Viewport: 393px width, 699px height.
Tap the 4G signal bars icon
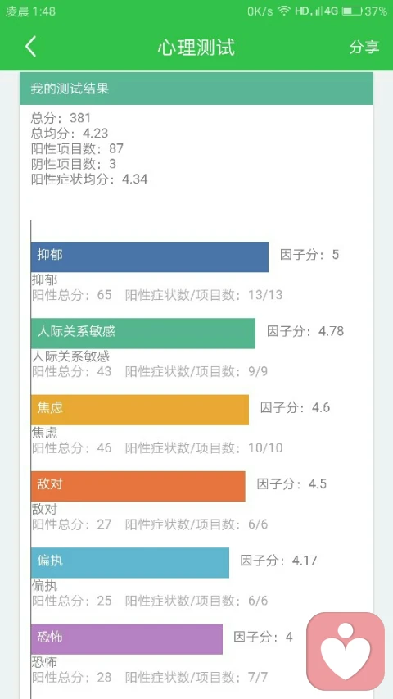click(x=324, y=11)
